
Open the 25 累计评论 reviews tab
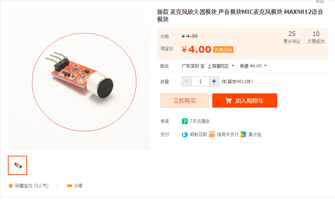click(292, 37)
